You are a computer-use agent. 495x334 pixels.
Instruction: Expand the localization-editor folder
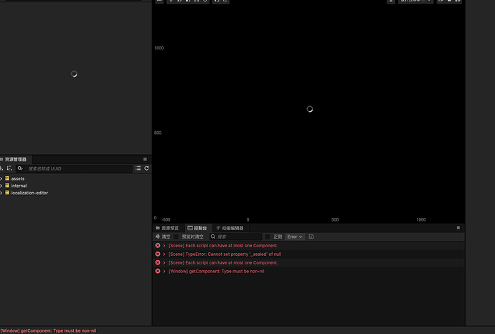(x=1, y=193)
